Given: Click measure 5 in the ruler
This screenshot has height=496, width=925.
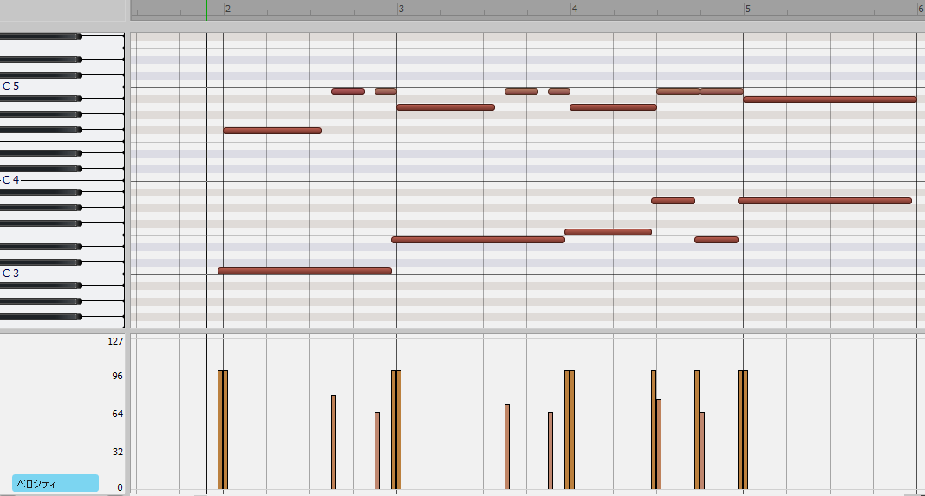Looking at the screenshot, I should pos(748,9).
